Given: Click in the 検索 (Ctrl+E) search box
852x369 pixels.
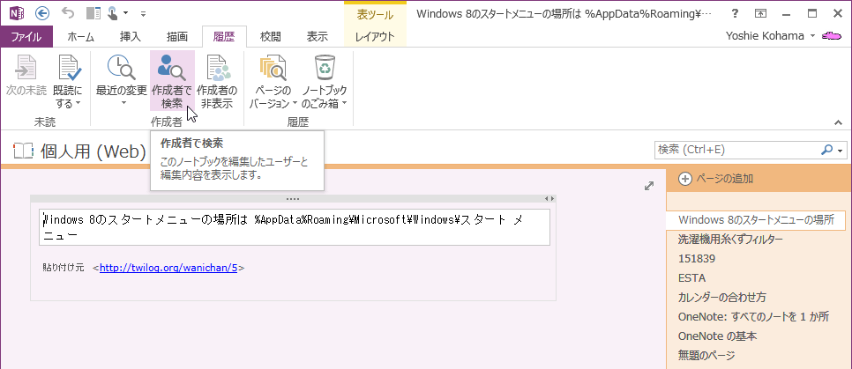Looking at the screenshot, I should click(x=736, y=150).
